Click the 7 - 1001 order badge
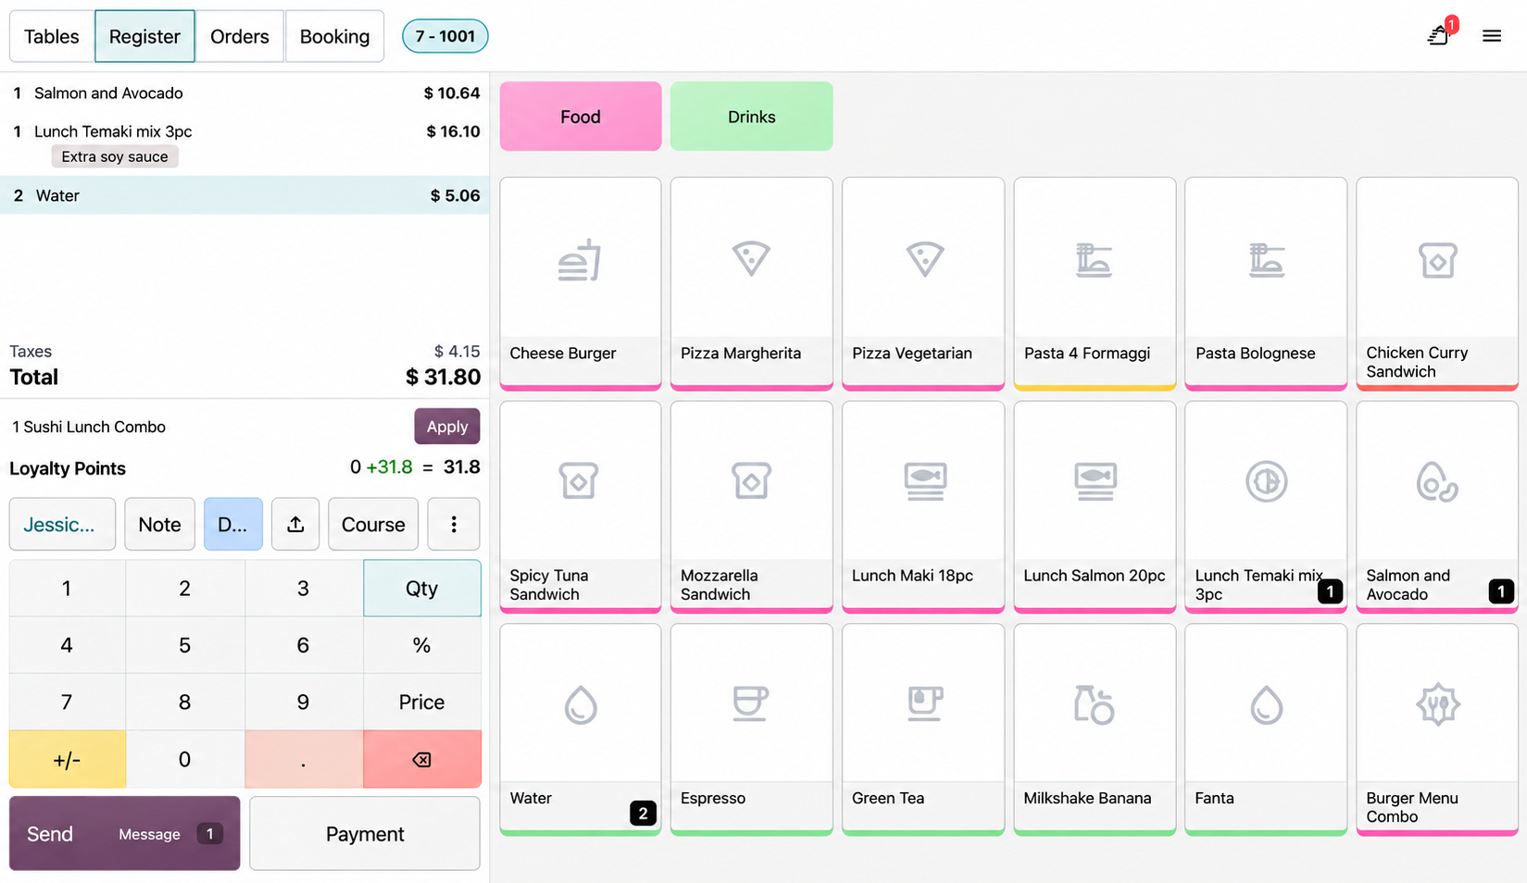 click(445, 36)
